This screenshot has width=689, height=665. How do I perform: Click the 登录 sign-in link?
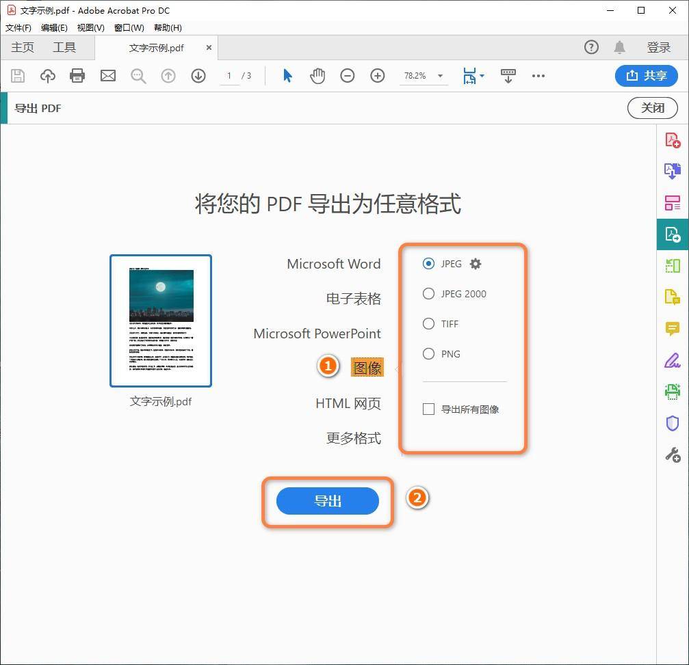click(659, 47)
